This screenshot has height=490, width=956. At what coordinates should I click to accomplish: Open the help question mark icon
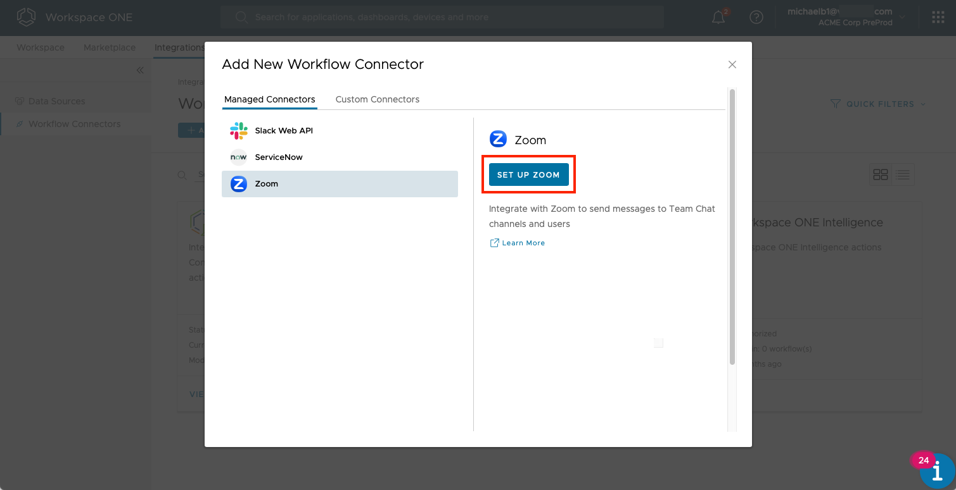756,18
